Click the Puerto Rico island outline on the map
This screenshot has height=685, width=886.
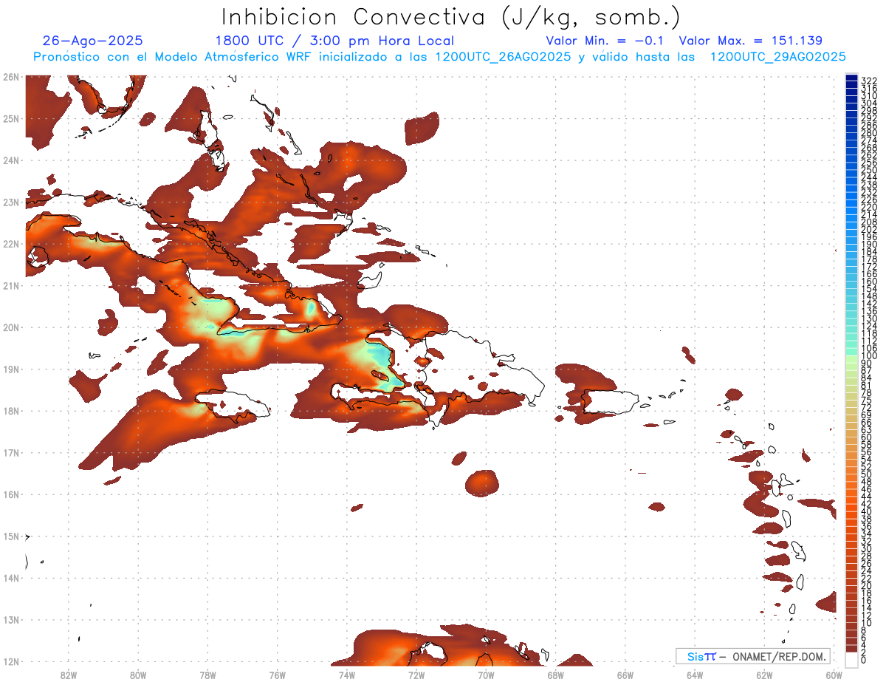coord(611,402)
